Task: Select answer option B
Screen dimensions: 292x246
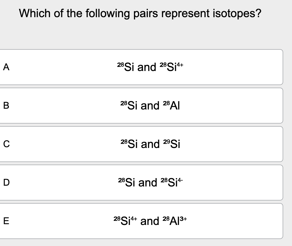Action: [142, 105]
